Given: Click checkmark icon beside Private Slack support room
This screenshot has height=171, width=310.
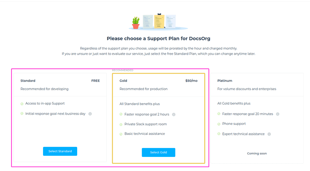Looking at the screenshot, I should click(x=121, y=124).
